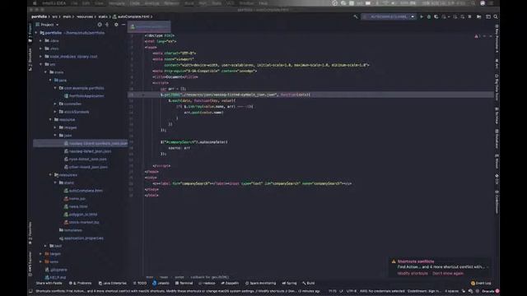Hide the Project panel with minus icon
527x296 pixels.
[124, 25]
